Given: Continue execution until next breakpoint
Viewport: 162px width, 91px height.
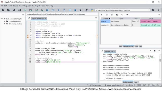Looking at the screenshot, I should (x=70, y=10).
